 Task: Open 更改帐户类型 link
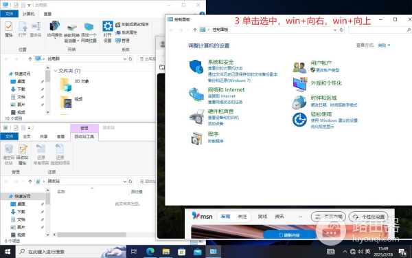coord(328,70)
